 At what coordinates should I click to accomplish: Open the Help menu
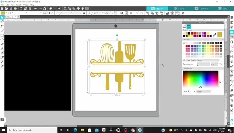pyautogui.click(x=32, y=5)
